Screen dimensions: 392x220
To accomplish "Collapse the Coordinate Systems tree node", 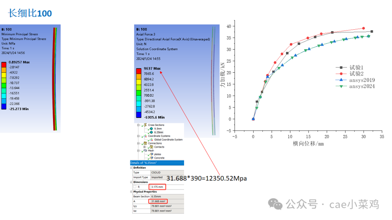I will 138,136.
